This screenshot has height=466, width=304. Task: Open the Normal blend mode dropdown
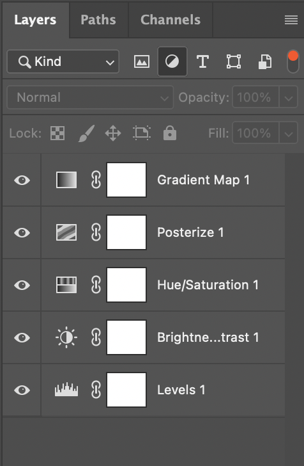(x=90, y=97)
